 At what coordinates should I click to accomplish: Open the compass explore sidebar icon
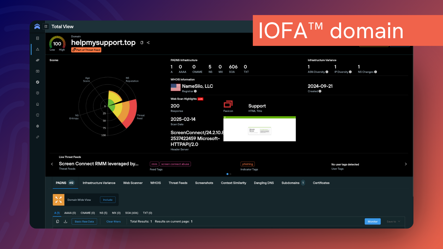pyautogui.click(x=38, y=82)
